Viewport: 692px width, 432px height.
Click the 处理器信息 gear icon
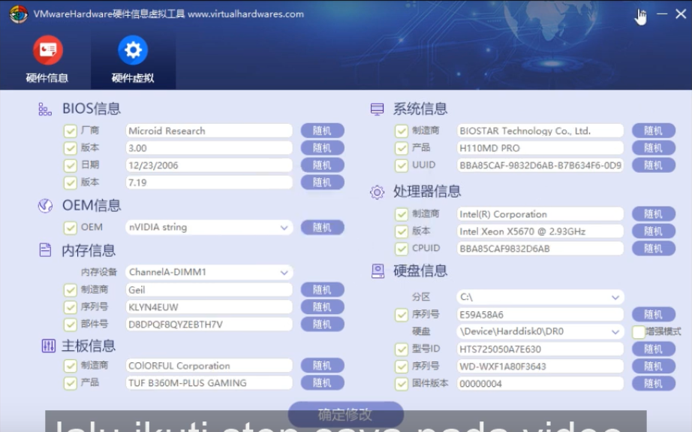377,192
